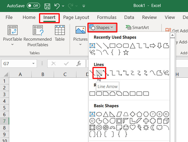The height and width of the screenshot is (142, 188).
Task: Undo the last action
Action: [57, 6]
